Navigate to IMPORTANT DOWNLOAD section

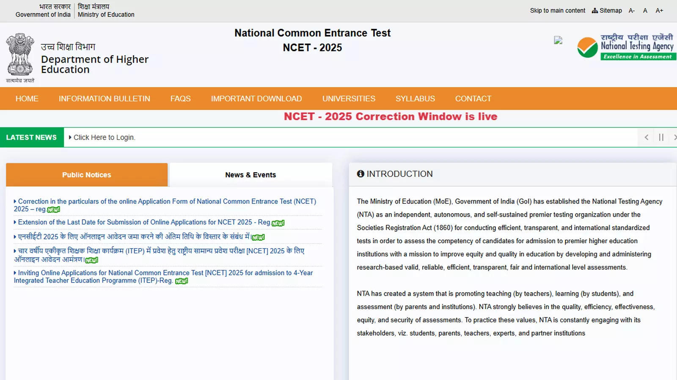(x=256, y=98)
